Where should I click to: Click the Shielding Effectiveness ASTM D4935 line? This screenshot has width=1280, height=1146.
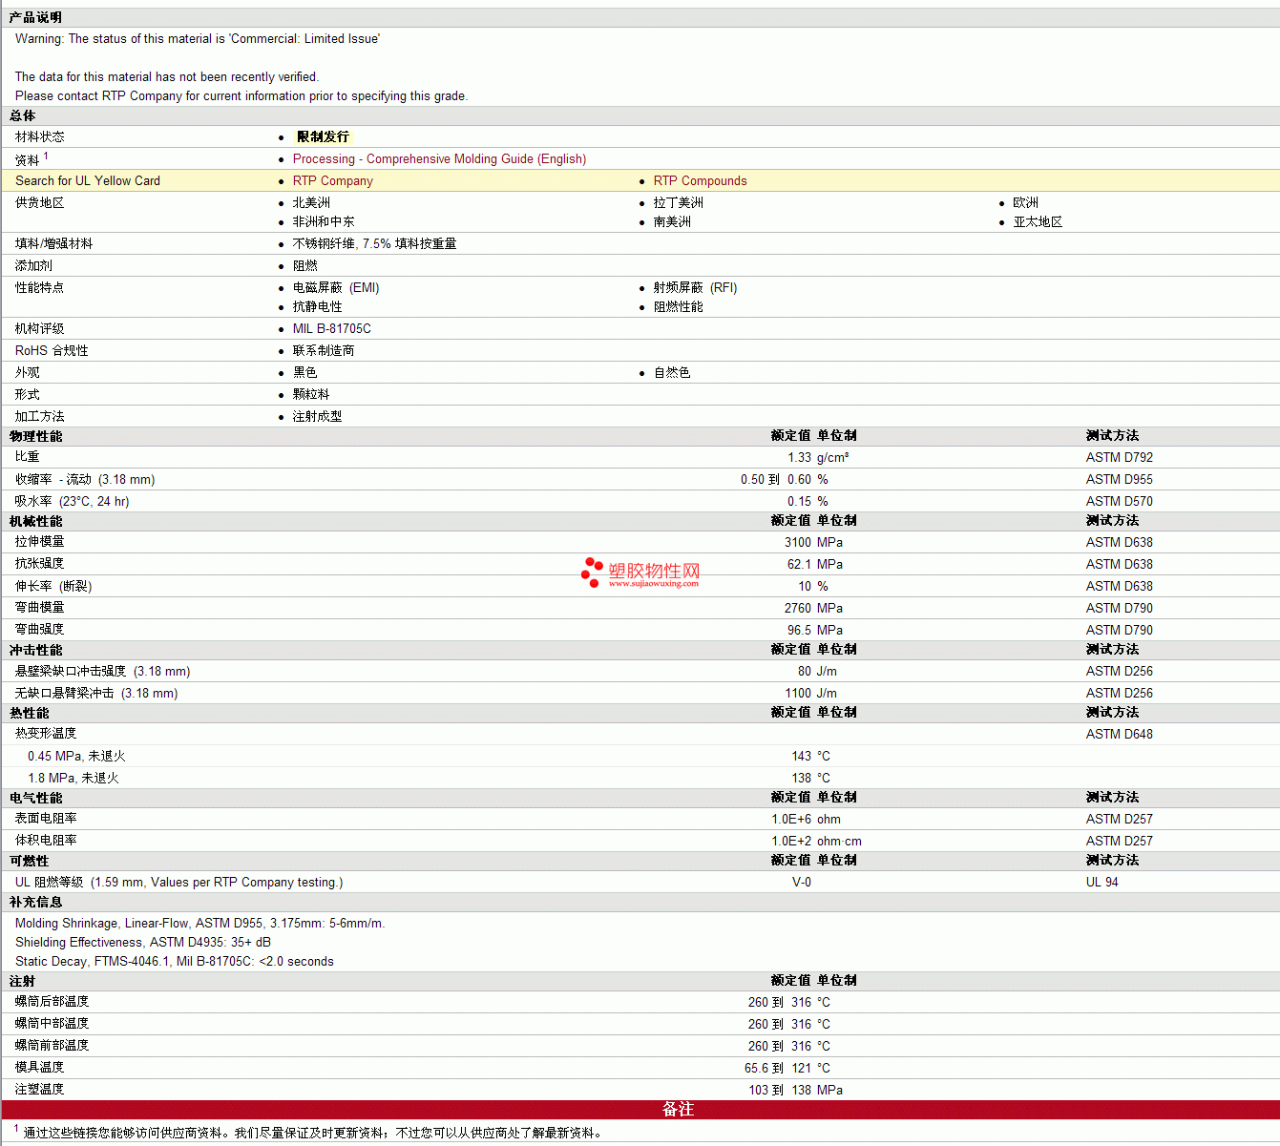(x=143, y=943)
